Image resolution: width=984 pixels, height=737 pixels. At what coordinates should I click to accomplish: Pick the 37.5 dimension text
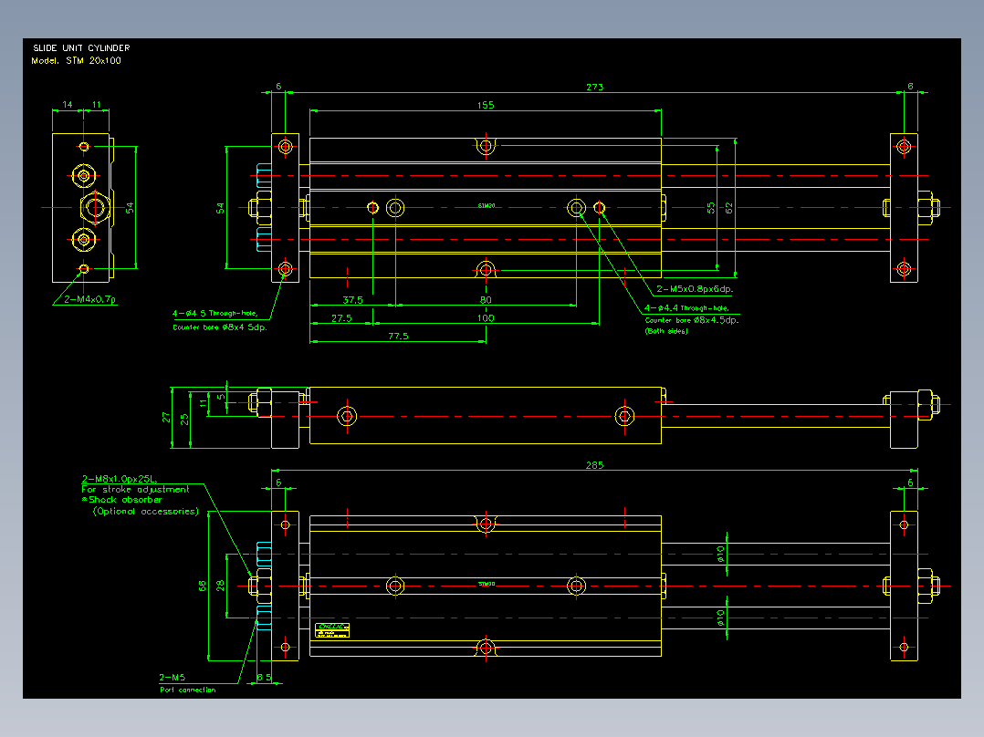[x=352, y=300]
